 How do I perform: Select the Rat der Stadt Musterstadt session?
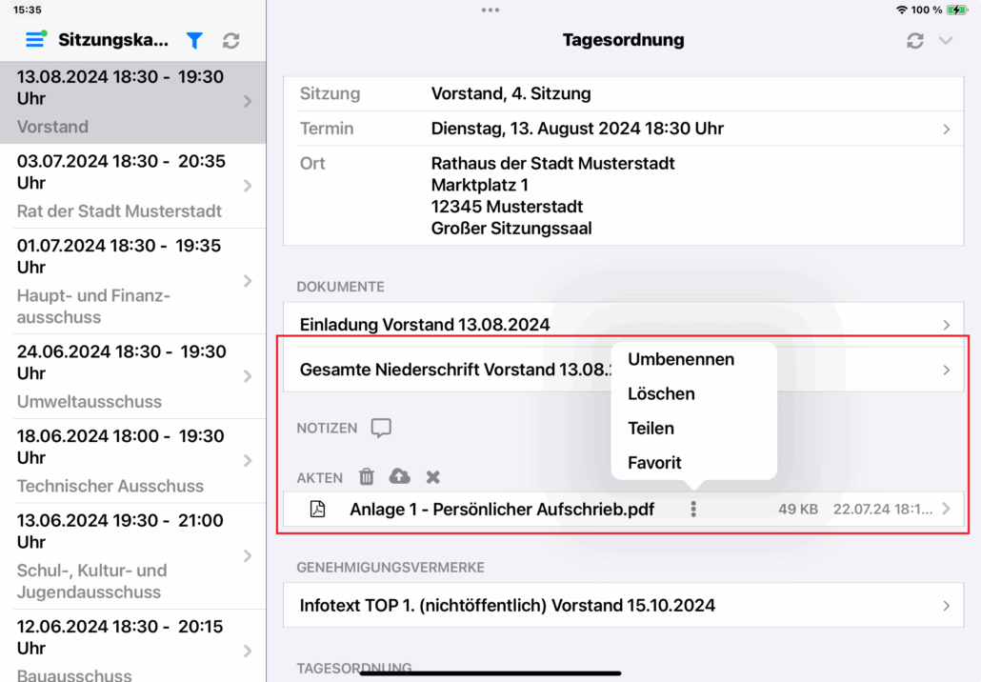click(132, 186)
